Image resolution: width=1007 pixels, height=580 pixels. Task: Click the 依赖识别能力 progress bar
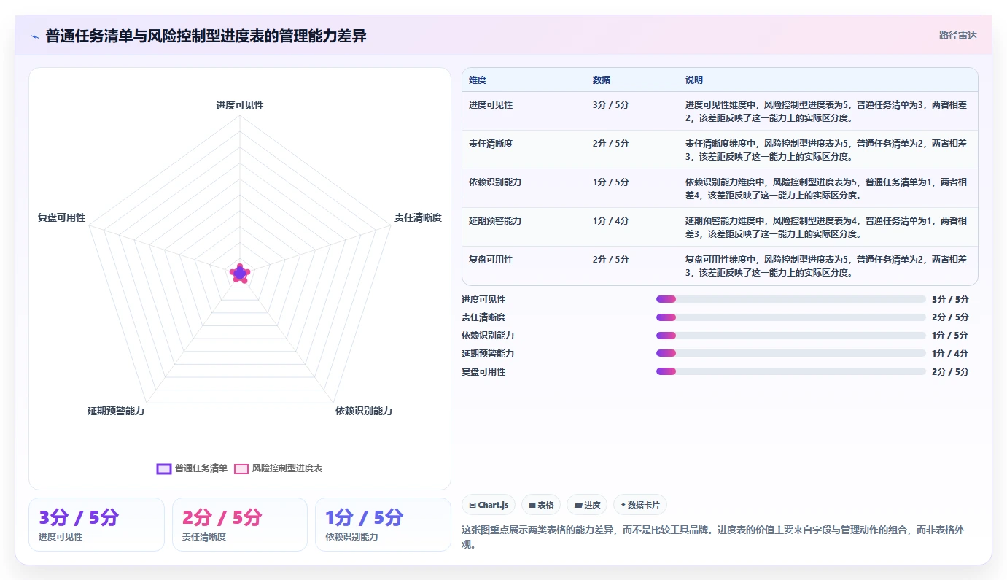pyautogui.click(x=790, y=336)
